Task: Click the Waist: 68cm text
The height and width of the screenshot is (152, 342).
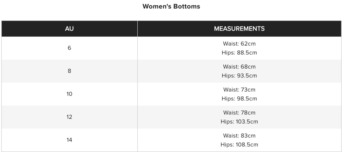Action: click(239, 67)
